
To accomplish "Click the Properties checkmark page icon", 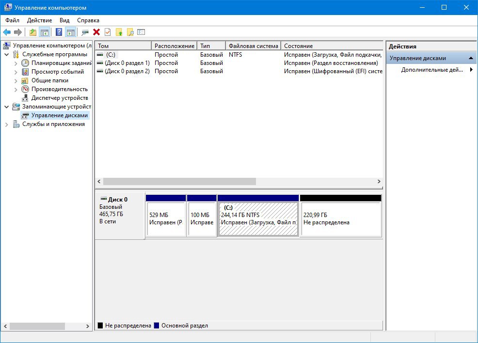I will 108,32.
